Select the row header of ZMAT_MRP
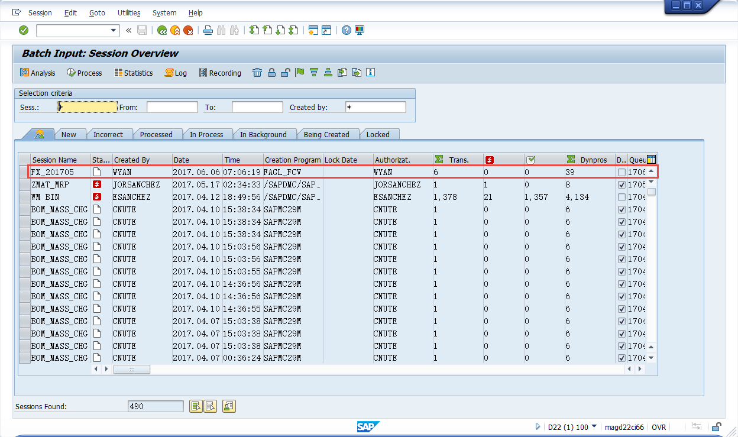Screen dimensions: 738x437 coord(24,184)
